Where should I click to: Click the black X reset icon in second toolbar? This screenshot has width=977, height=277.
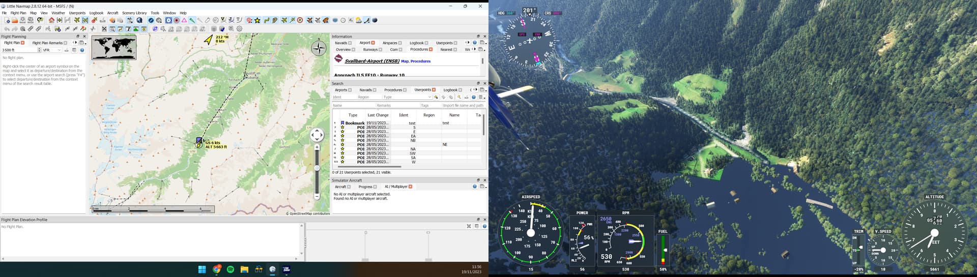[x=104, y=29]
